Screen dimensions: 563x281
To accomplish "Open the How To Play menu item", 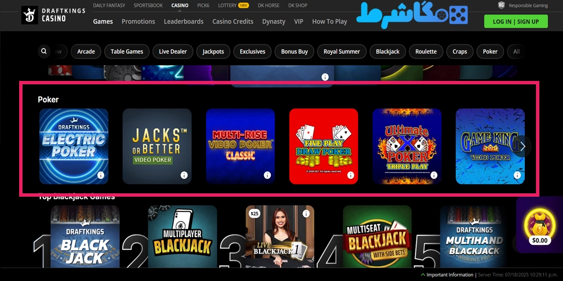I will click(329, 21).
